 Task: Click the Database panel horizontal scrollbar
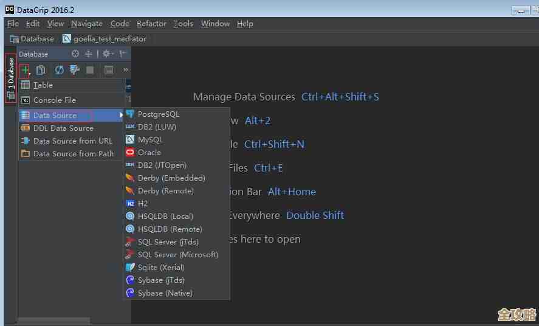53,321
